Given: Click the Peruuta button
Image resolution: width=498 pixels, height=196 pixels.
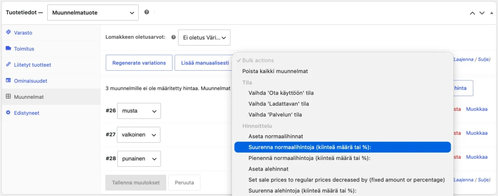Looking at the screenshot, I should (184, 182).
